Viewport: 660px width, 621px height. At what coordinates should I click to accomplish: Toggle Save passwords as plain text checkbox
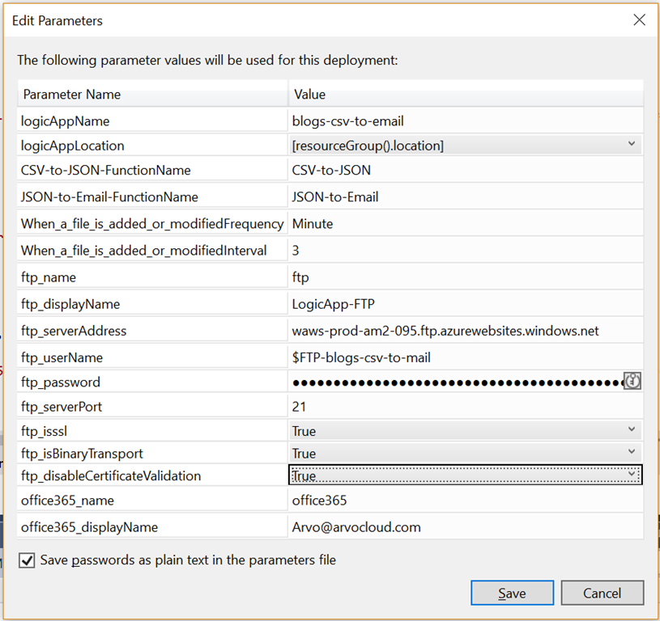click(27, 560)
